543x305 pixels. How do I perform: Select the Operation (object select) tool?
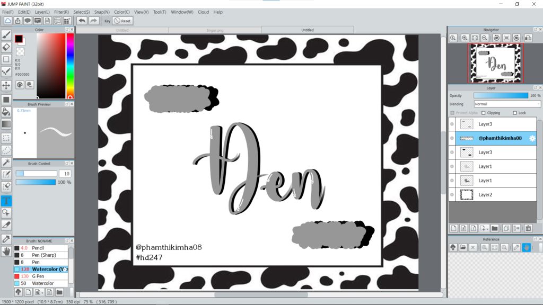click(x=6, y=213)
